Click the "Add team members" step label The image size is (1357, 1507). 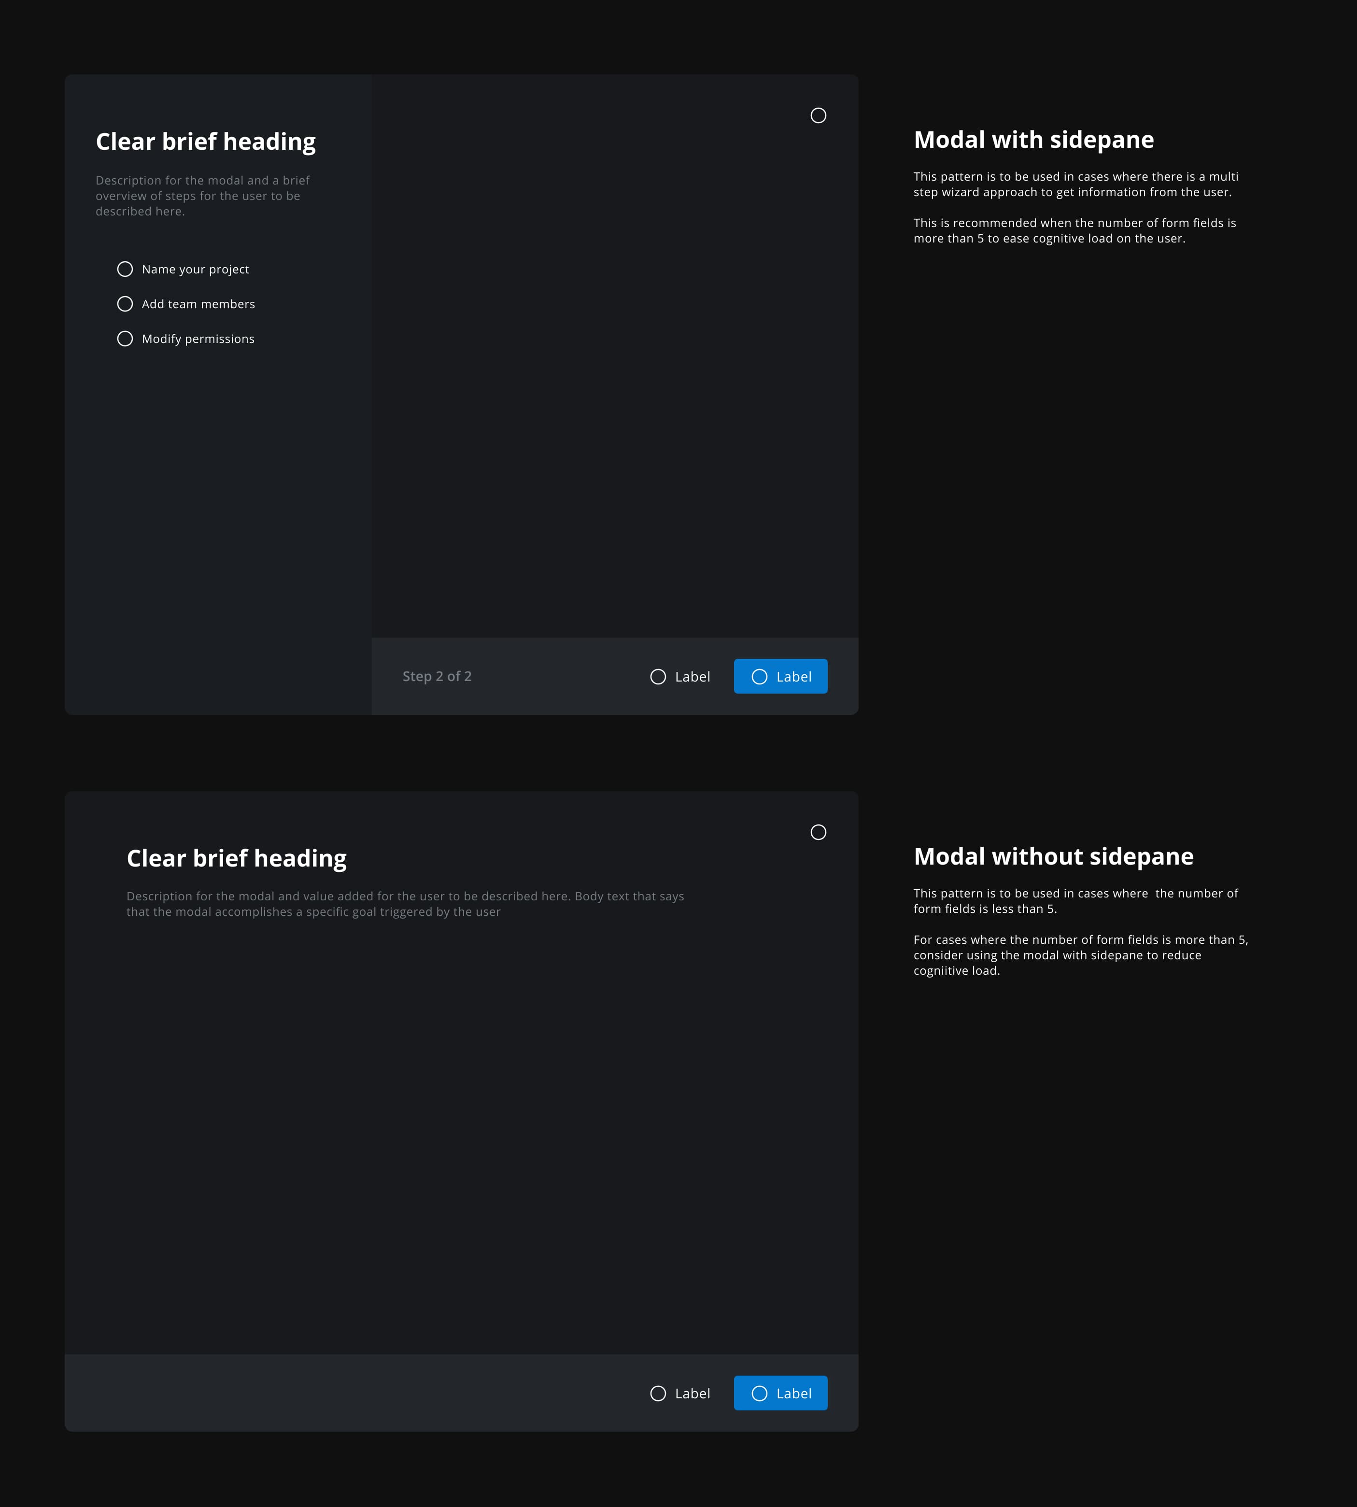click(x=198, y=303)
